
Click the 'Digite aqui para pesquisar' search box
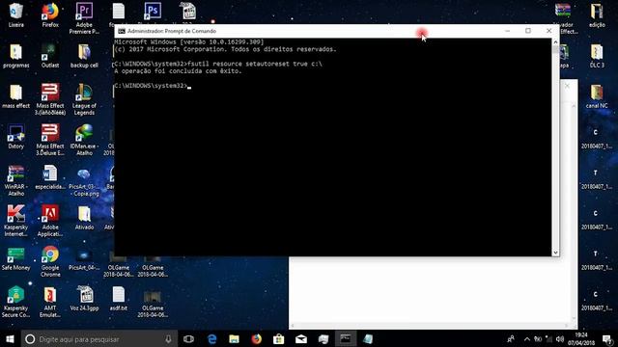pyautogui.click(x=98, y=338)
